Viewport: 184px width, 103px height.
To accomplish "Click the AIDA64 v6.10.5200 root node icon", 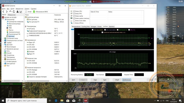I will 3,17.
